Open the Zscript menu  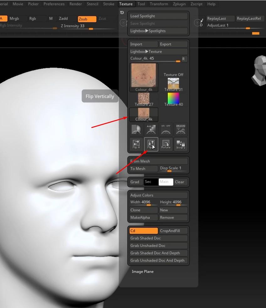196,4
